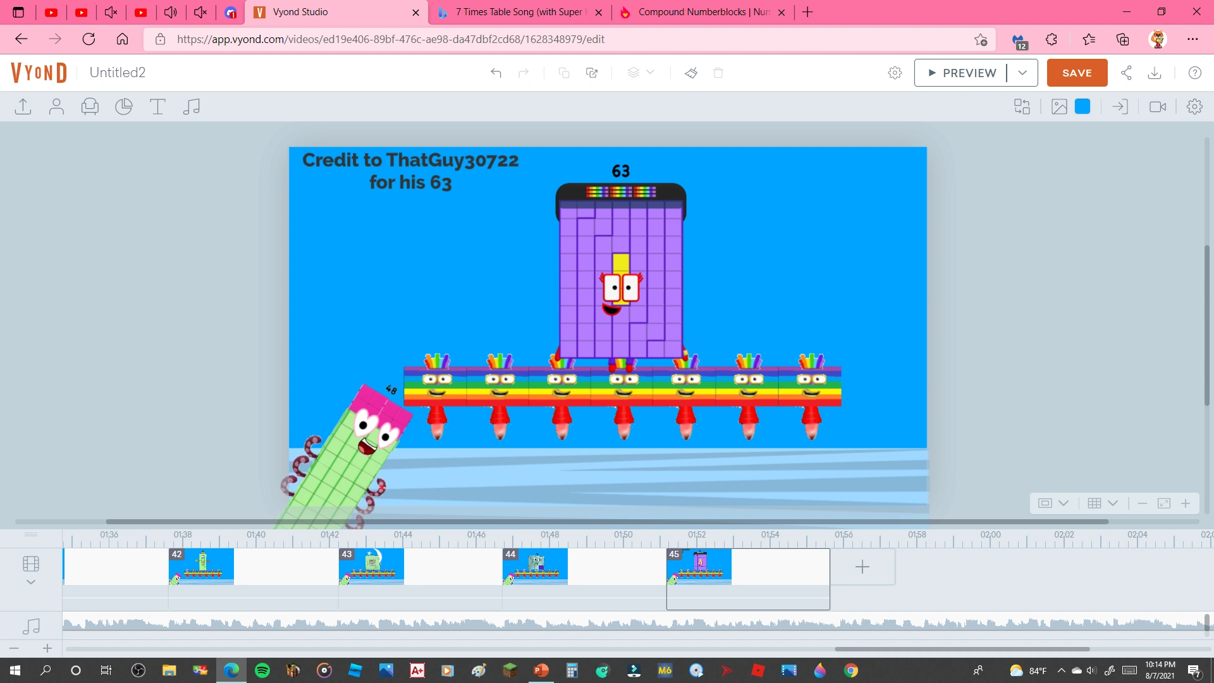The height and width of the screenshot is (683, 1214).
Task: Open scene transition (enter) icon
Action: pos(1120,107)
